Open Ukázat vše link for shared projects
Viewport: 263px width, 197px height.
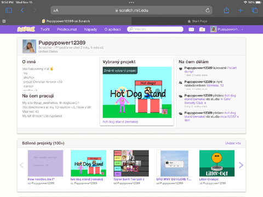coord(233,143)
